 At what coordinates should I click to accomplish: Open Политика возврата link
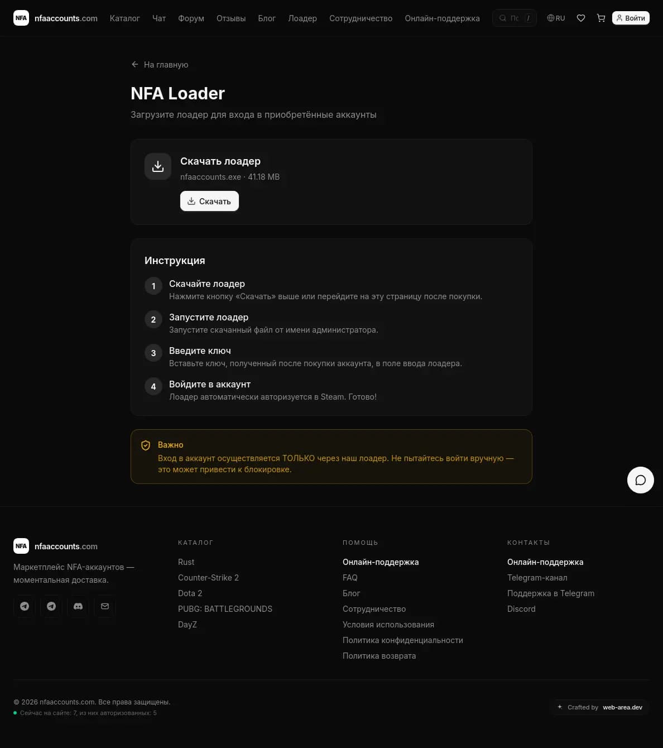[379, 656]
